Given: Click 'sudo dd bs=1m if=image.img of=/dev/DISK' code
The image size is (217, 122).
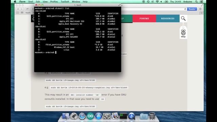Looking at the screenshot, I should click(x=70, y=80).
